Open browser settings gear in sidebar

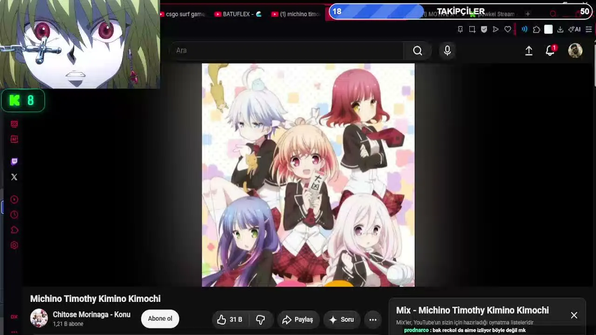pyautogui.click(x=14, y=245)
